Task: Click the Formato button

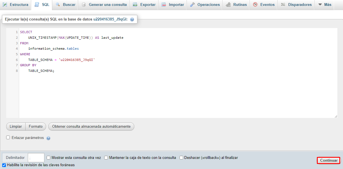Action: coord(36,127)
